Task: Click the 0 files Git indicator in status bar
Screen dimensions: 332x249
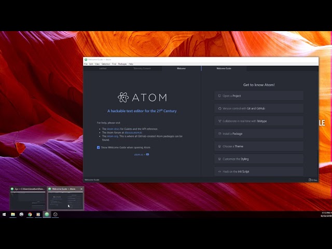Action: point(313,180)
